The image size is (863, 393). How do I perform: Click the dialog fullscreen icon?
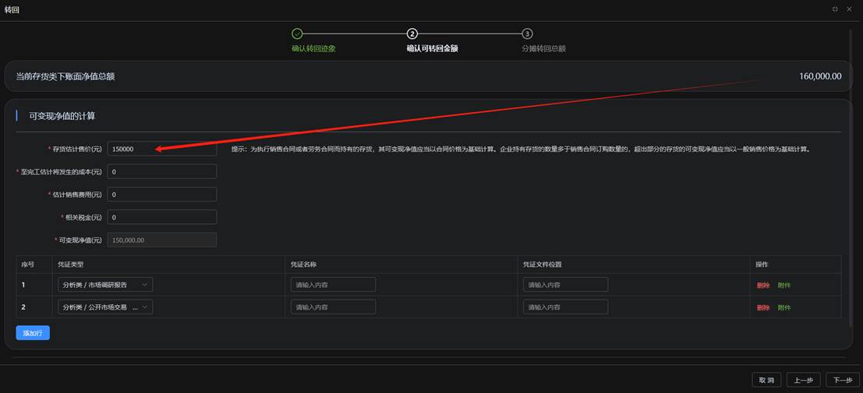click(x=835, y=9)
